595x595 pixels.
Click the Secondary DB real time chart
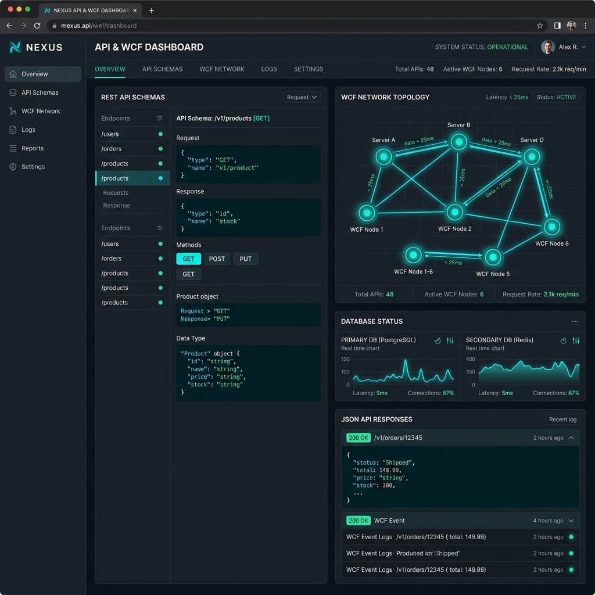coord(529,371)
